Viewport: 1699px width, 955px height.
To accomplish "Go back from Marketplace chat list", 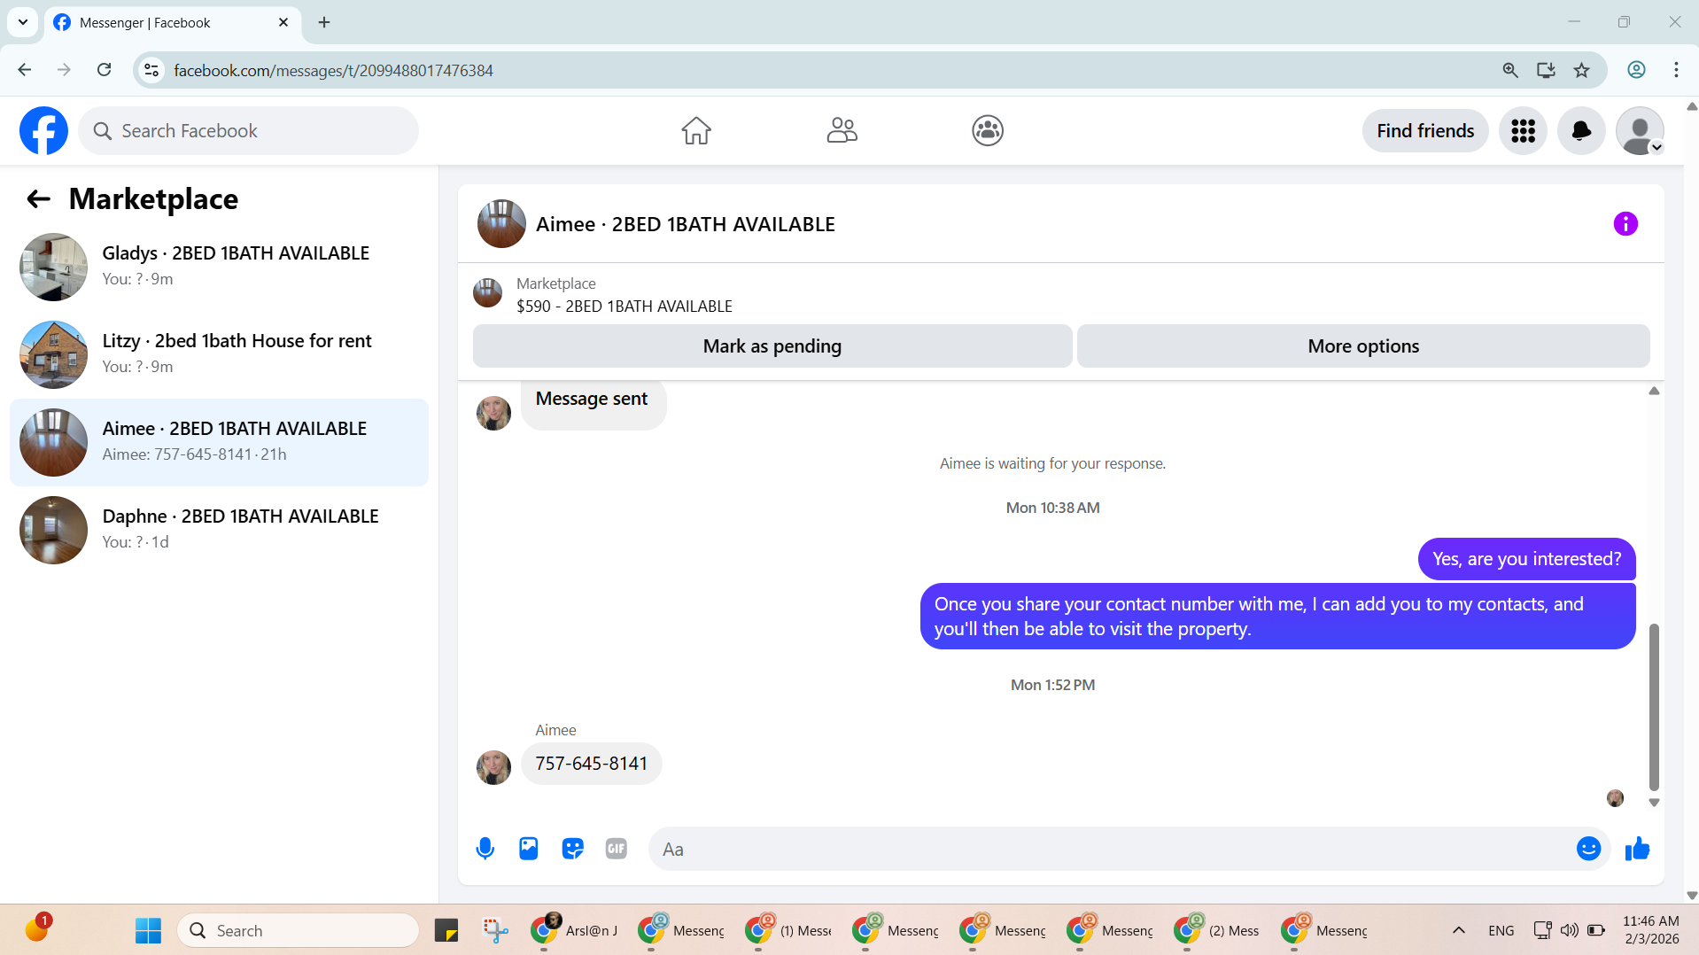I will (x=38, y=199).
